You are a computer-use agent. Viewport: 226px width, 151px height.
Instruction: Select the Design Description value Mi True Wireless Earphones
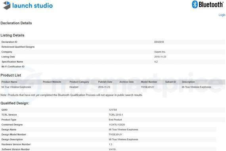123,140
